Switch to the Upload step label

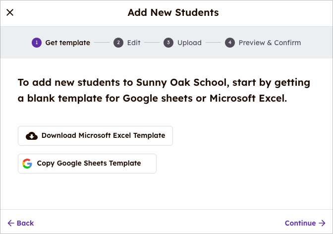coord(189,43)
